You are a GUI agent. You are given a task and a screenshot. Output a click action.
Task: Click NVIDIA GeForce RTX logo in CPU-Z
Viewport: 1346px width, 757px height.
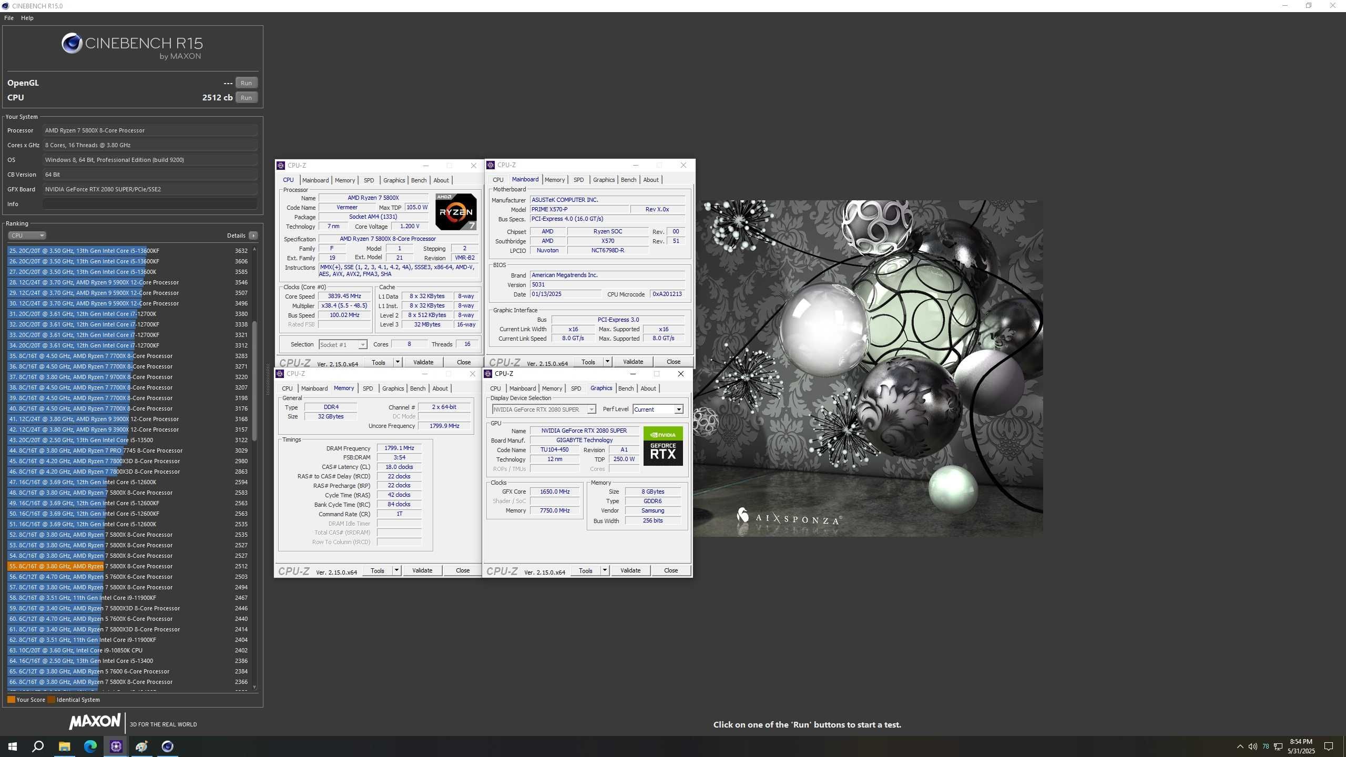point(663,446)
